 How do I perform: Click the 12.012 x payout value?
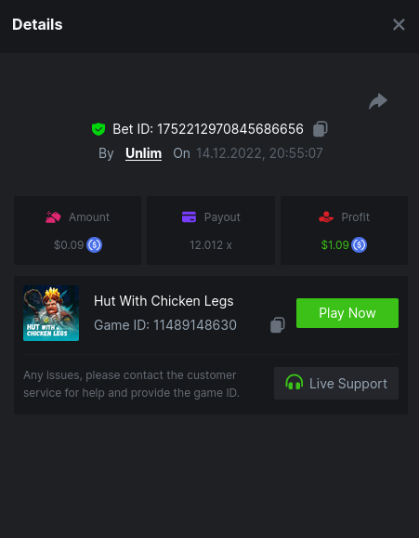[x=211, y=245]
